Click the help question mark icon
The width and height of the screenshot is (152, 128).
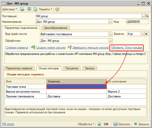pos(57,9)
